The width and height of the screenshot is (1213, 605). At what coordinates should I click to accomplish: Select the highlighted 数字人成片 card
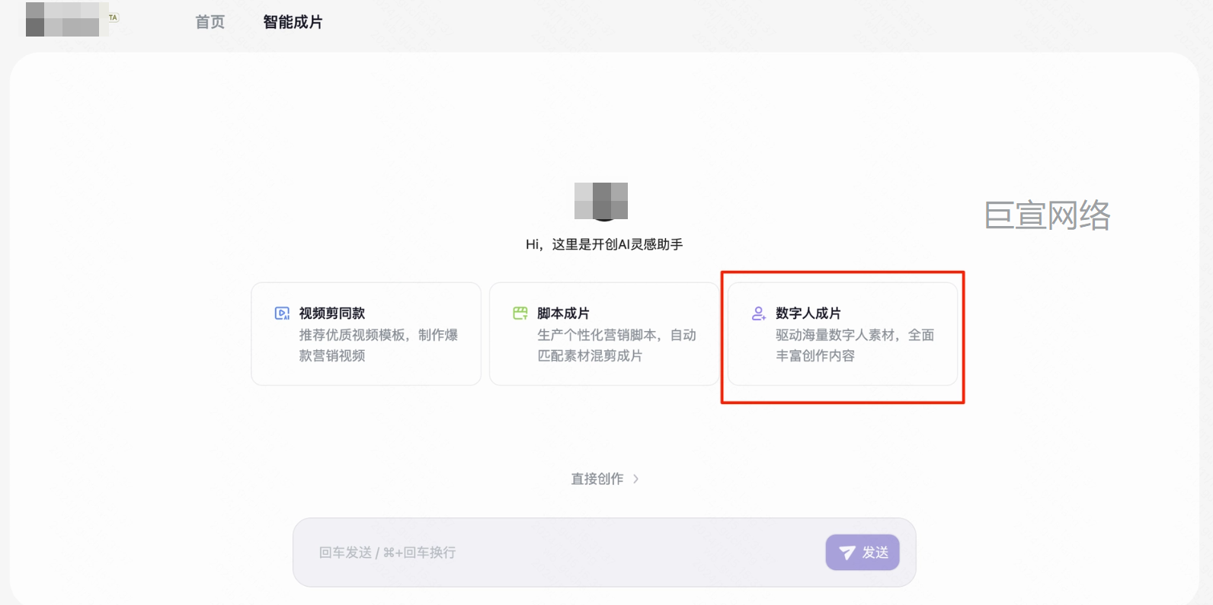click(x=842, y=336)
